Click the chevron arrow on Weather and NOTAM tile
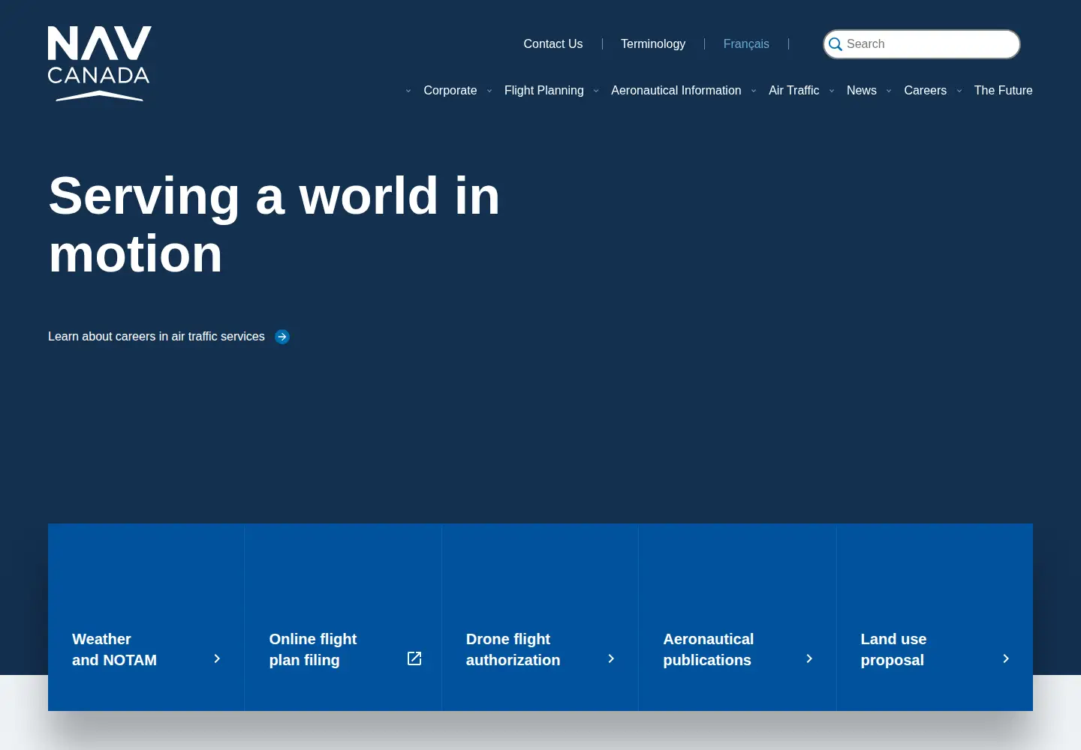 pos(217,658)
